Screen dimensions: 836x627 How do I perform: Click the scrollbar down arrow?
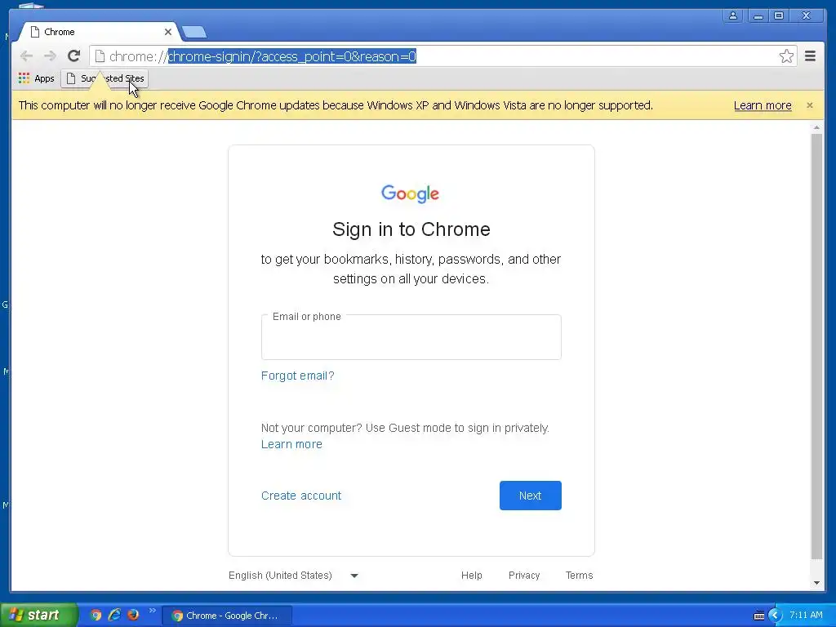click(x=816, y=583)
